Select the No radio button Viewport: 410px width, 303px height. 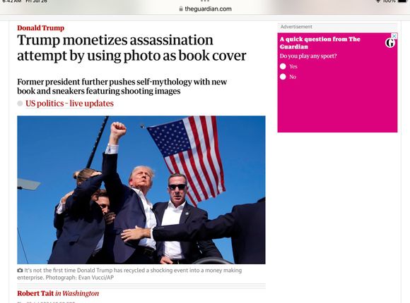point(283,77)
